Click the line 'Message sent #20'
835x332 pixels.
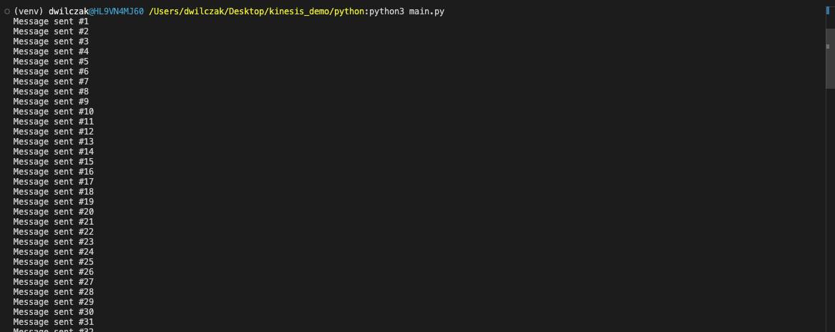(x=53, y=212)
